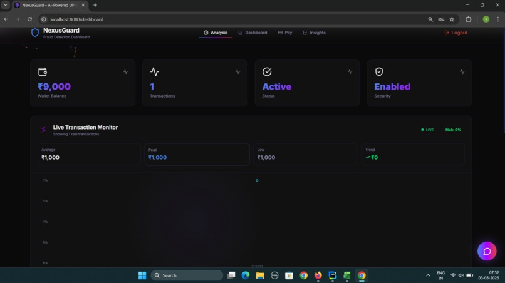505x283 pixels.
Task: Select the Low ₹1,000 stat box
Action: click(x=305, y=154)
